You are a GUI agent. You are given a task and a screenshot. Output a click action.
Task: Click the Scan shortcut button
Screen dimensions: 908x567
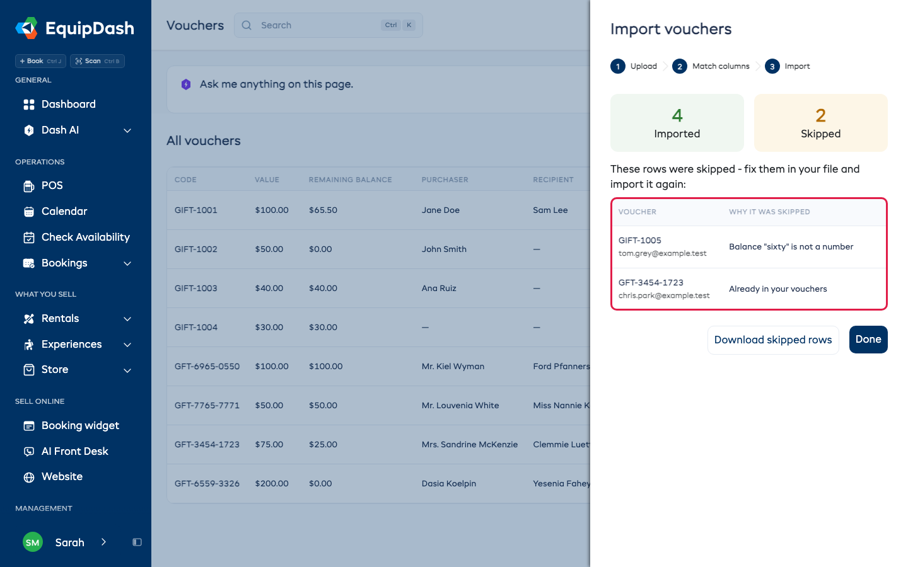pyautogui.click(x=97, y=61)
